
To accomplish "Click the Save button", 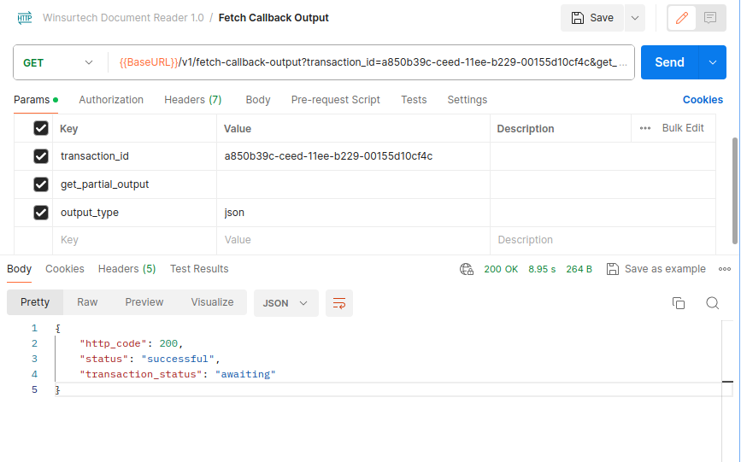I will pos(592,18).
